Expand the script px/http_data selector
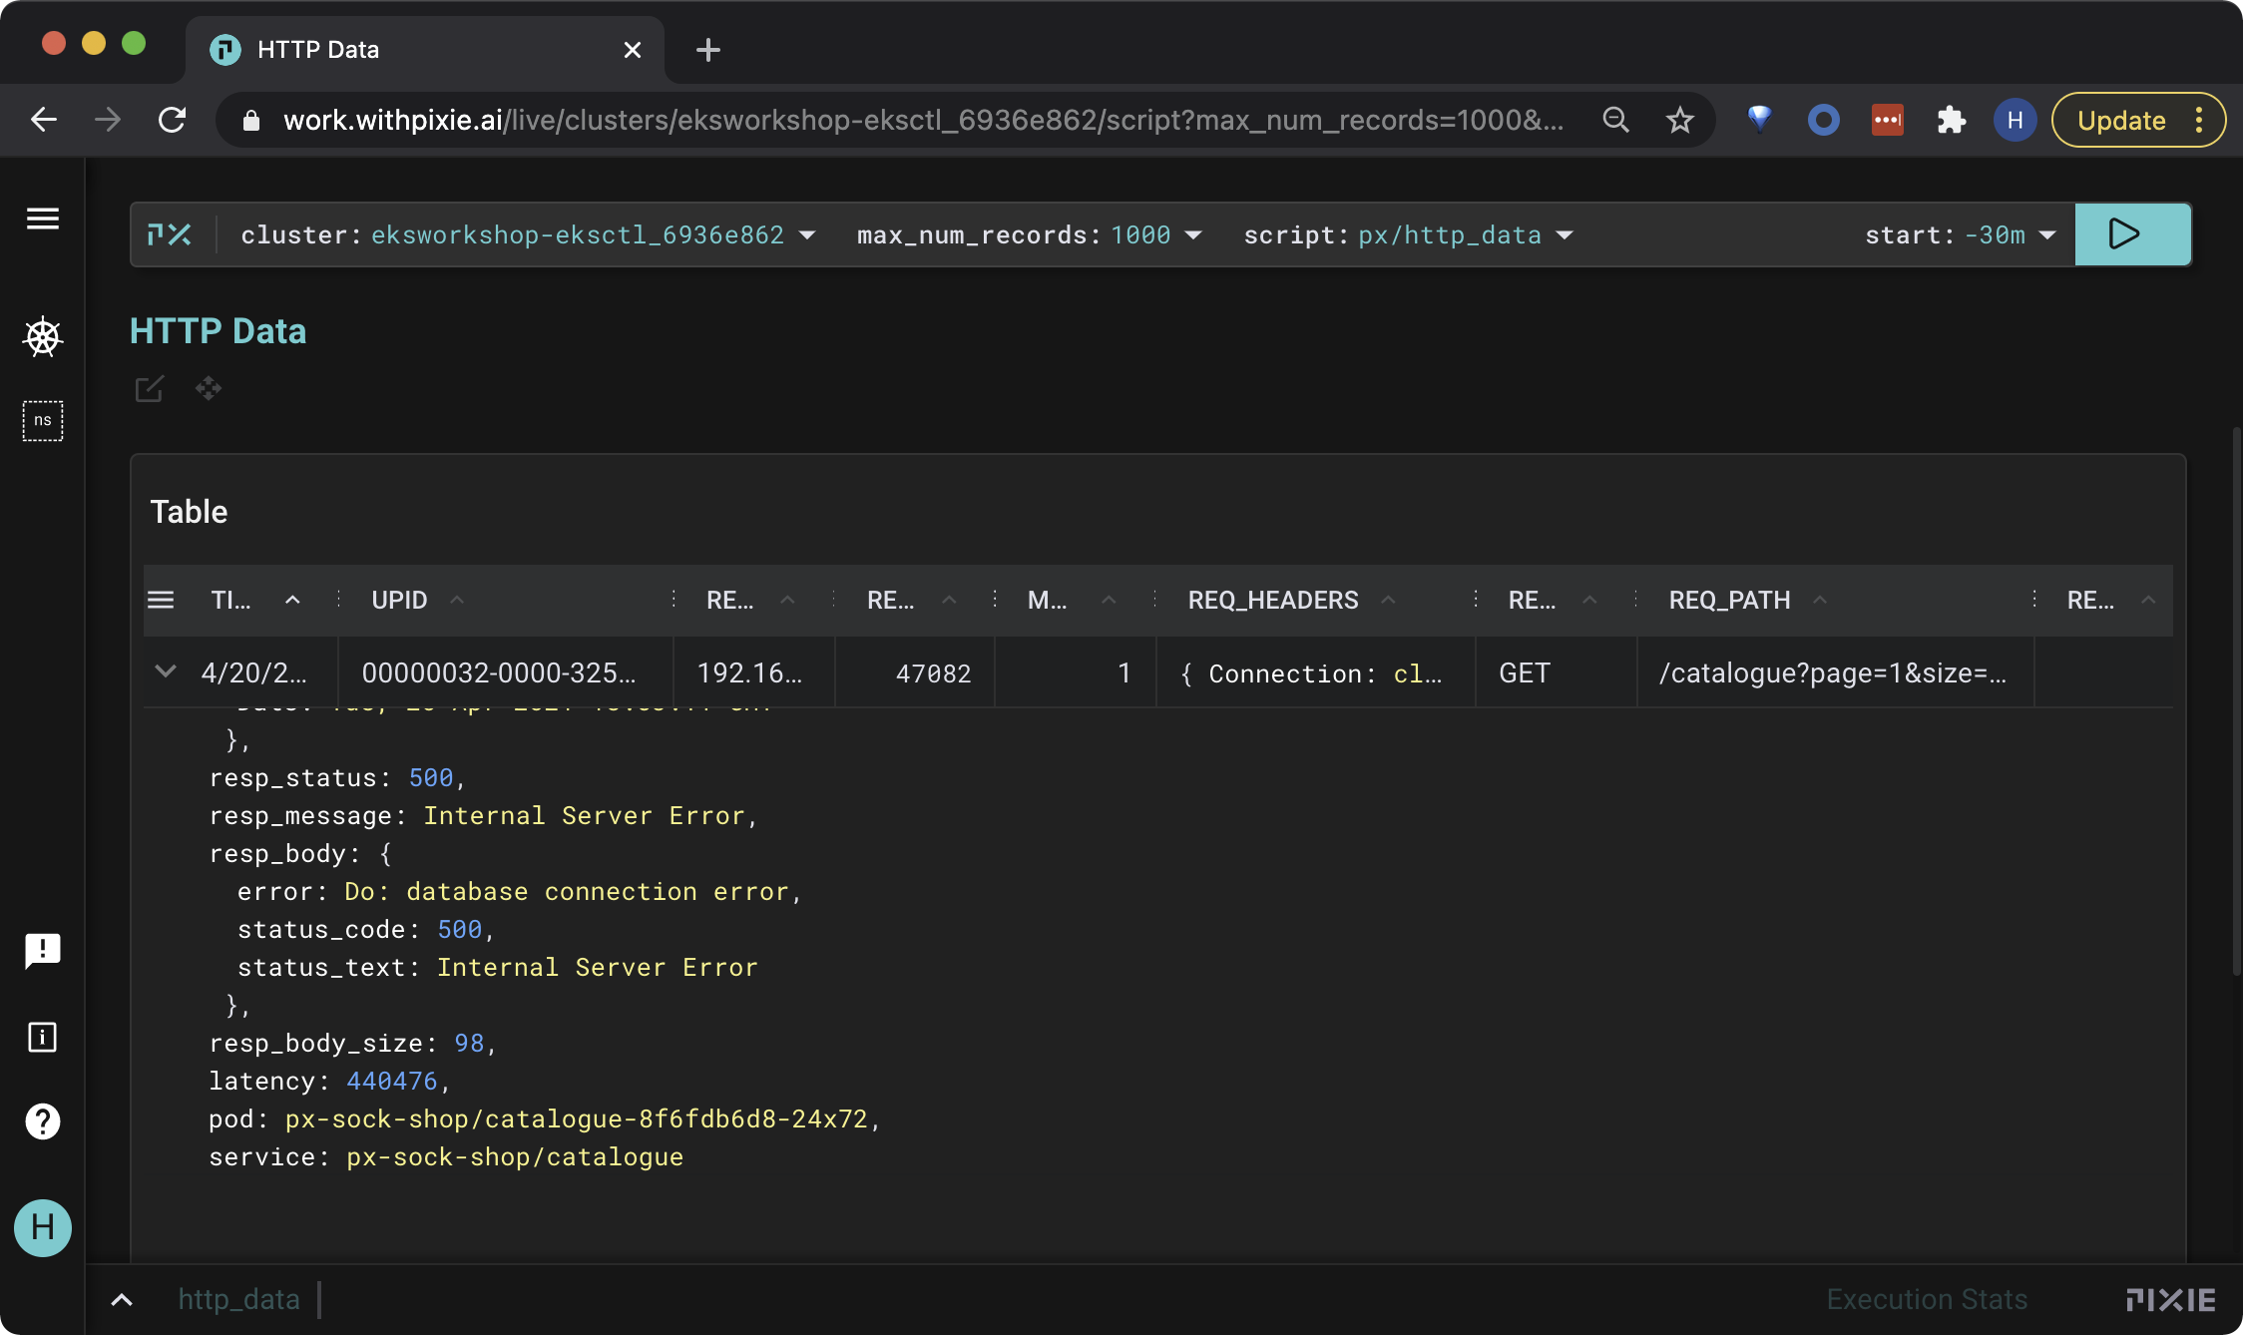The width and height of the screenshot is (2243, 1335). point(1564,235)
